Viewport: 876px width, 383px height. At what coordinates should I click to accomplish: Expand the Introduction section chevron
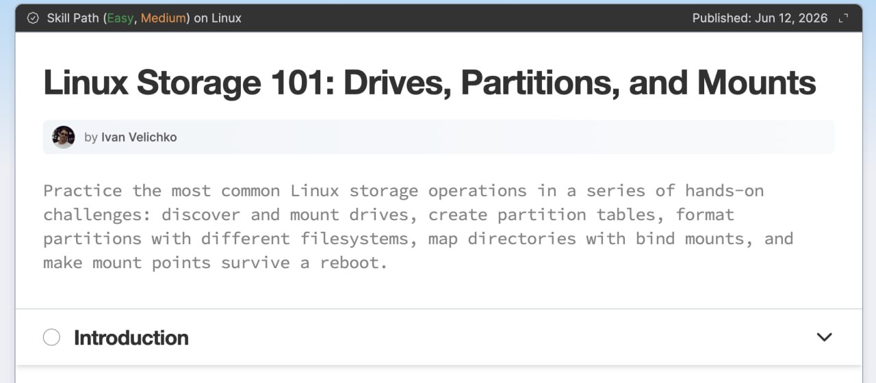pyautogui.click(x=825, y=337)
